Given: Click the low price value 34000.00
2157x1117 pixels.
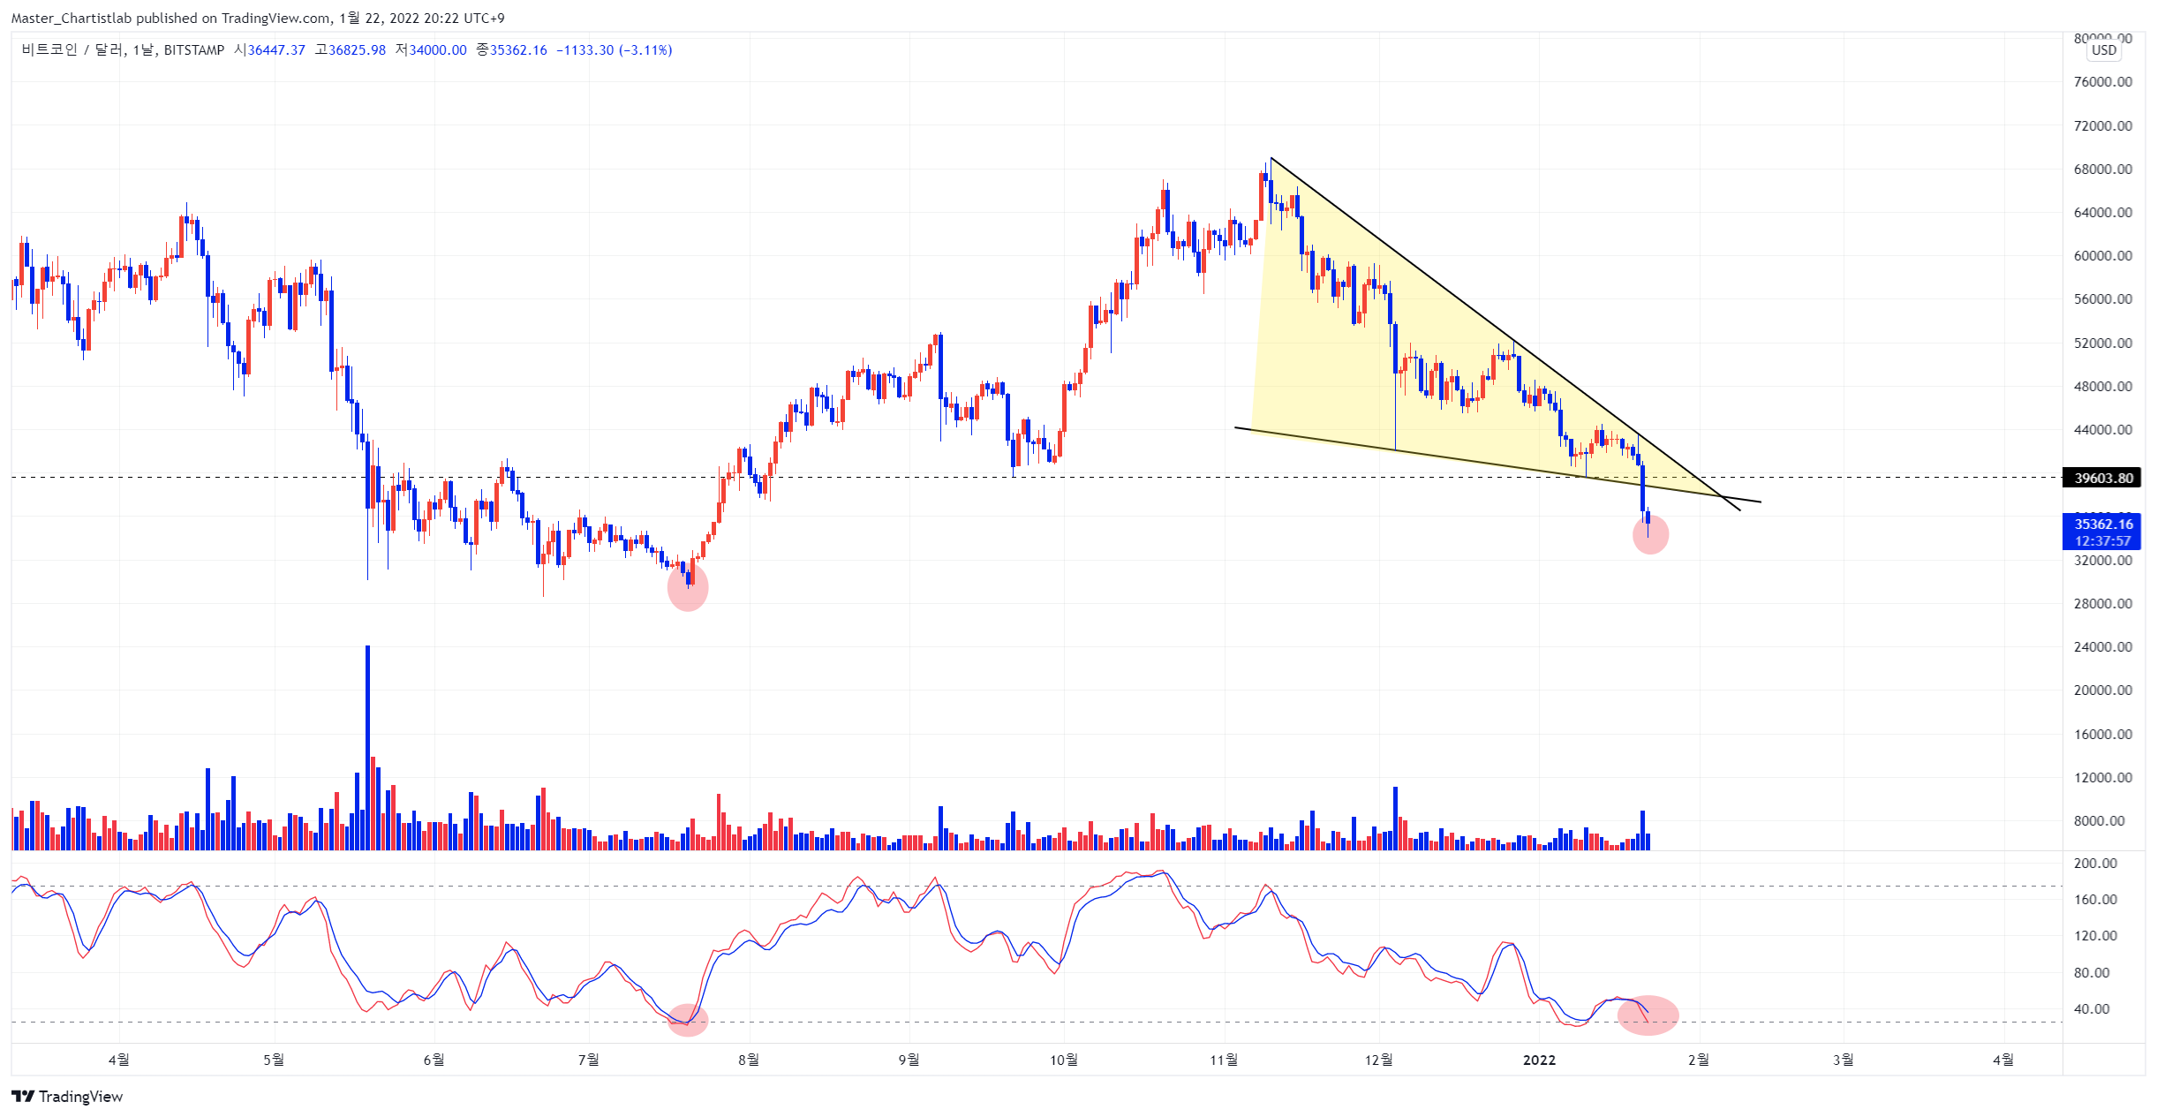Looking at the screenshot, I should 438,50.
